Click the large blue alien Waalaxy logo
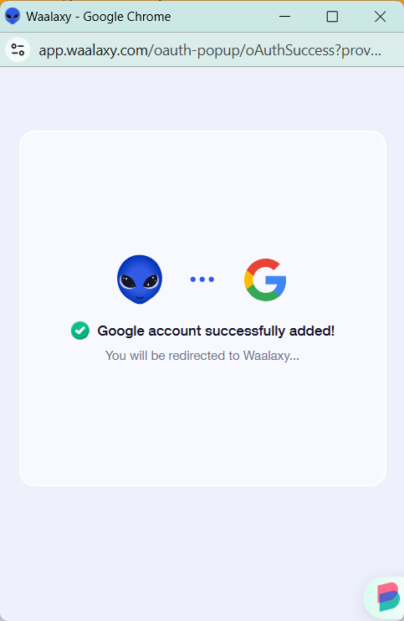 [140, 280]
